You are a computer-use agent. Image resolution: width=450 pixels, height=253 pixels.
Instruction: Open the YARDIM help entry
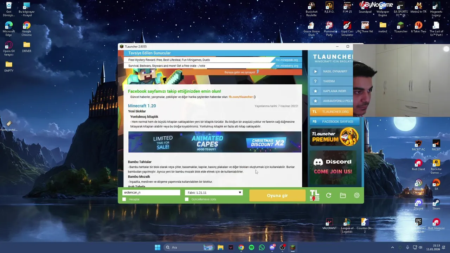click(331, 81)
